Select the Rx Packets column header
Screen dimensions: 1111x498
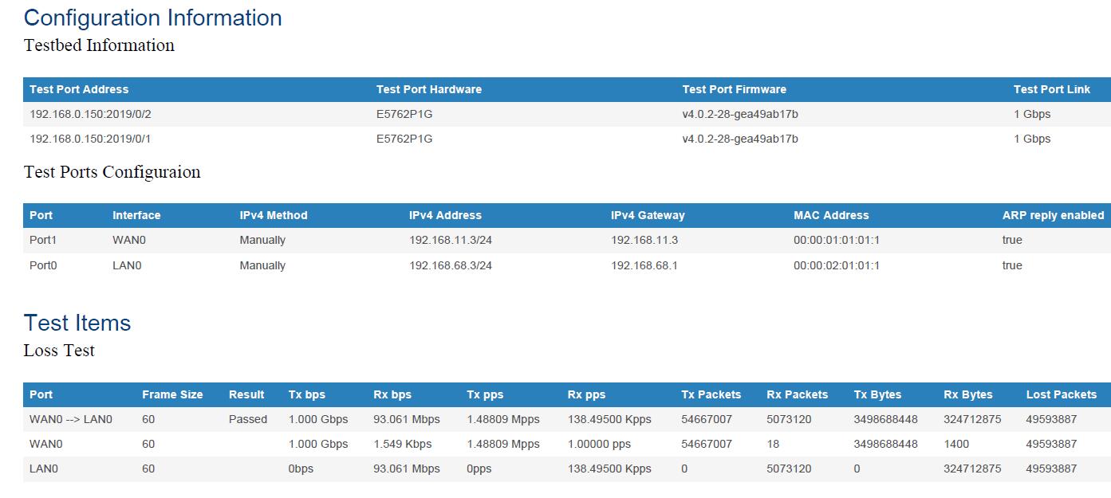click(x=798, y=394)
